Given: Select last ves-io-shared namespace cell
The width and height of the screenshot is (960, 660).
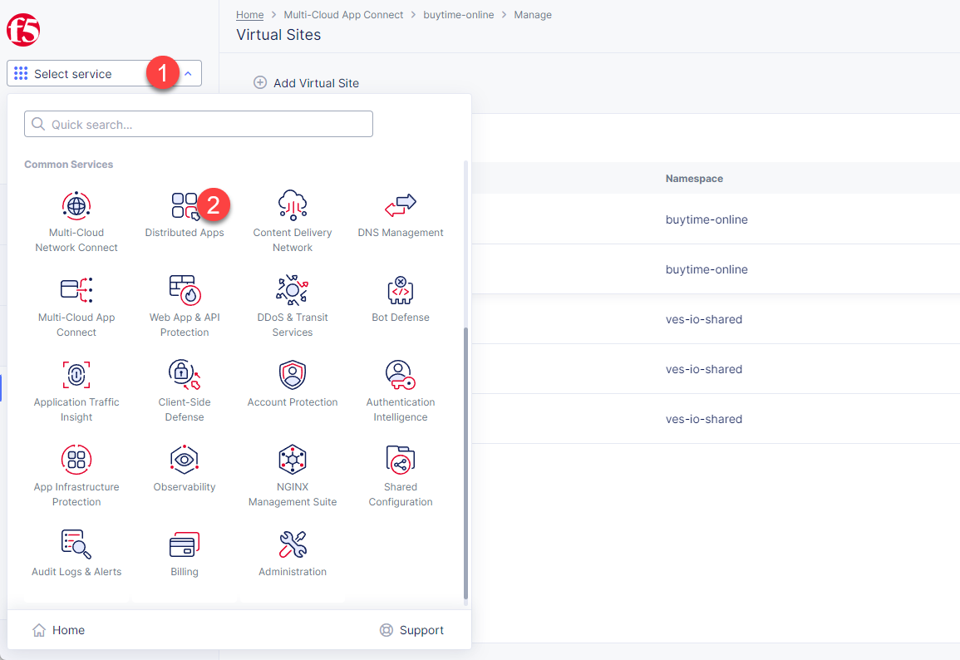Looking at the screenshot, I should pos(704,419).
